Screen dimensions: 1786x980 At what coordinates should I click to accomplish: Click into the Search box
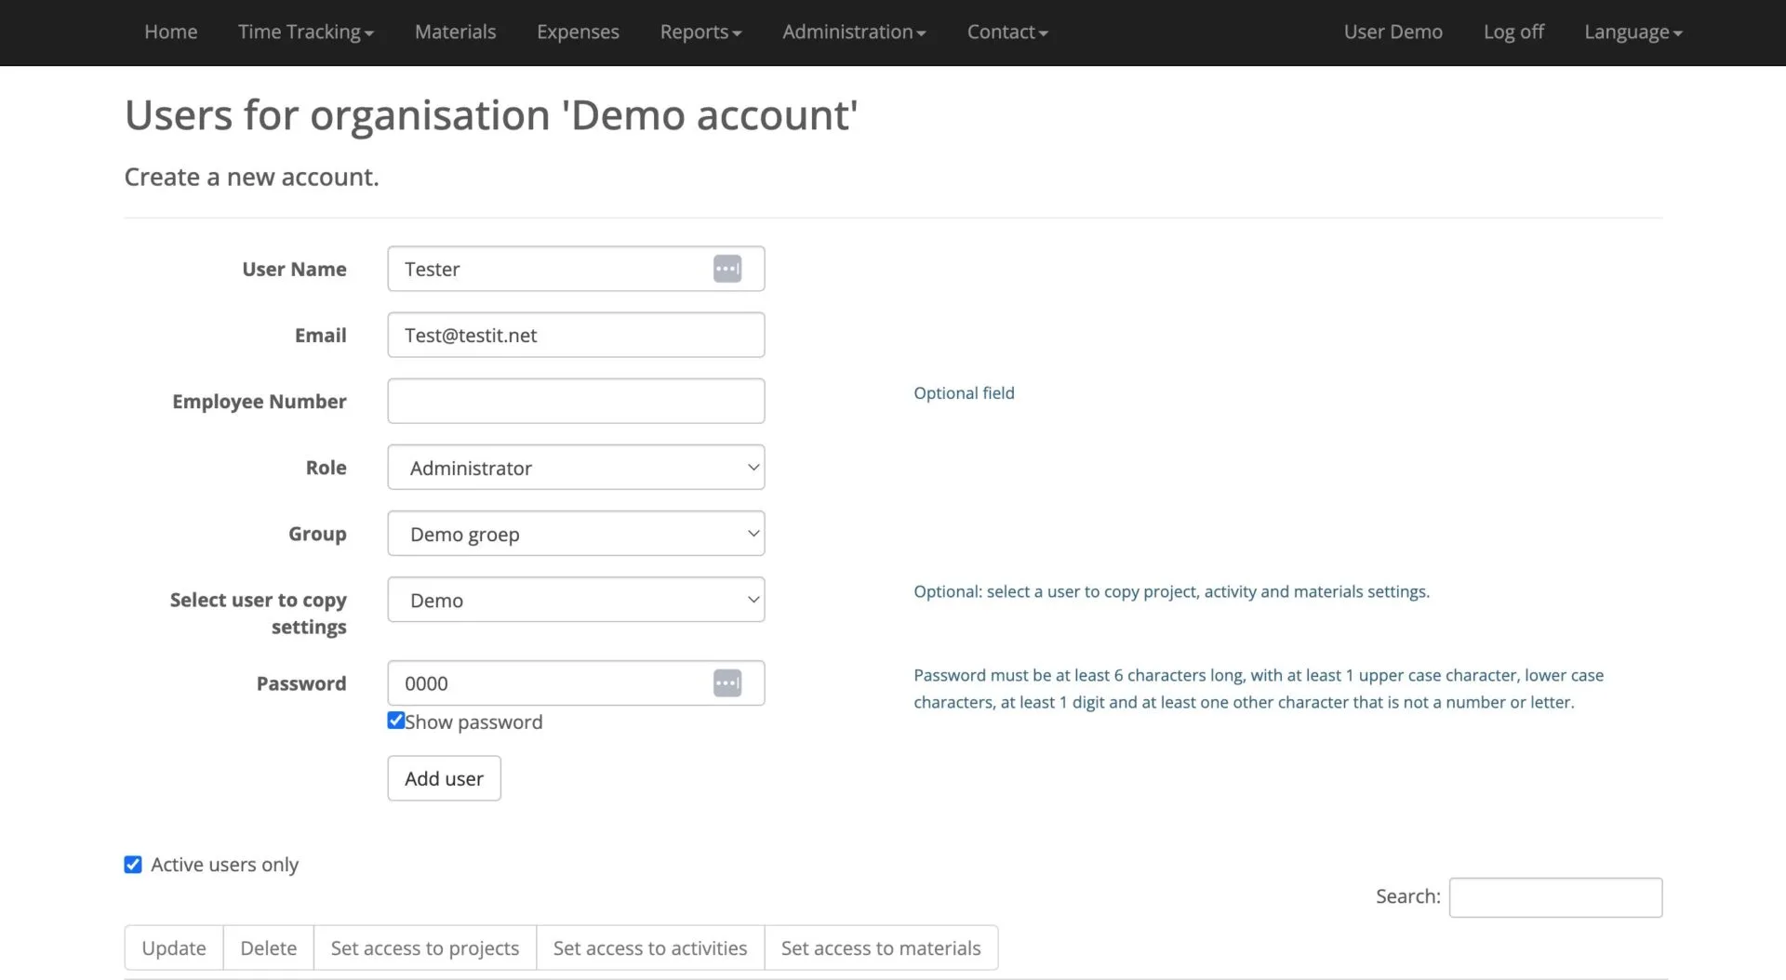(x=1554, y=897)
